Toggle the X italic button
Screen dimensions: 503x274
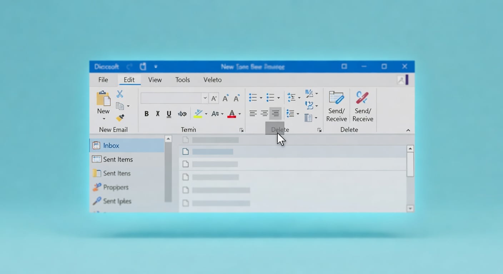click(x=158, y=114)
